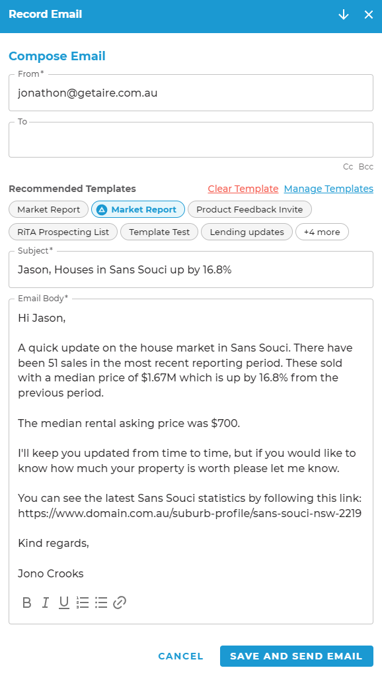Viewport: 382px width, 676px height.
Task: Select the highlighted Market Report template chip
Action: coord(138,209)
